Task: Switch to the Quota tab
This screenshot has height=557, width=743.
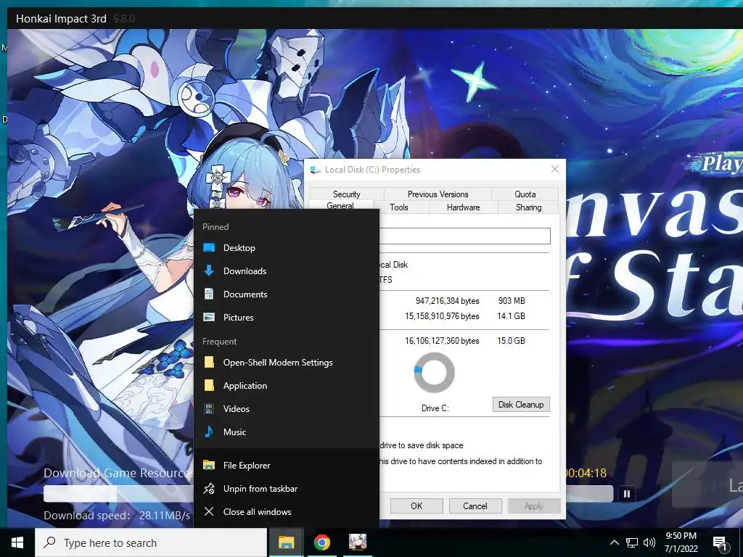Action: [x=525, y=194]
